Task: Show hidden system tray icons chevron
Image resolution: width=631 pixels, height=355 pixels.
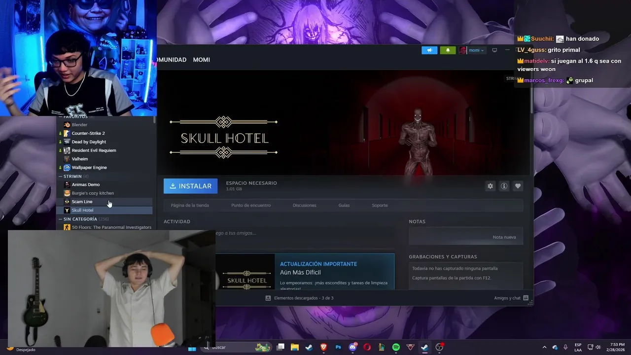Action: click(544, 348)
